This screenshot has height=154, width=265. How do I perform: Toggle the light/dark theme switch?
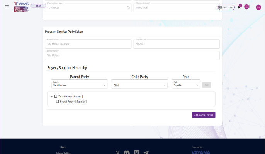pyautogui.click(x=248, y=7)
